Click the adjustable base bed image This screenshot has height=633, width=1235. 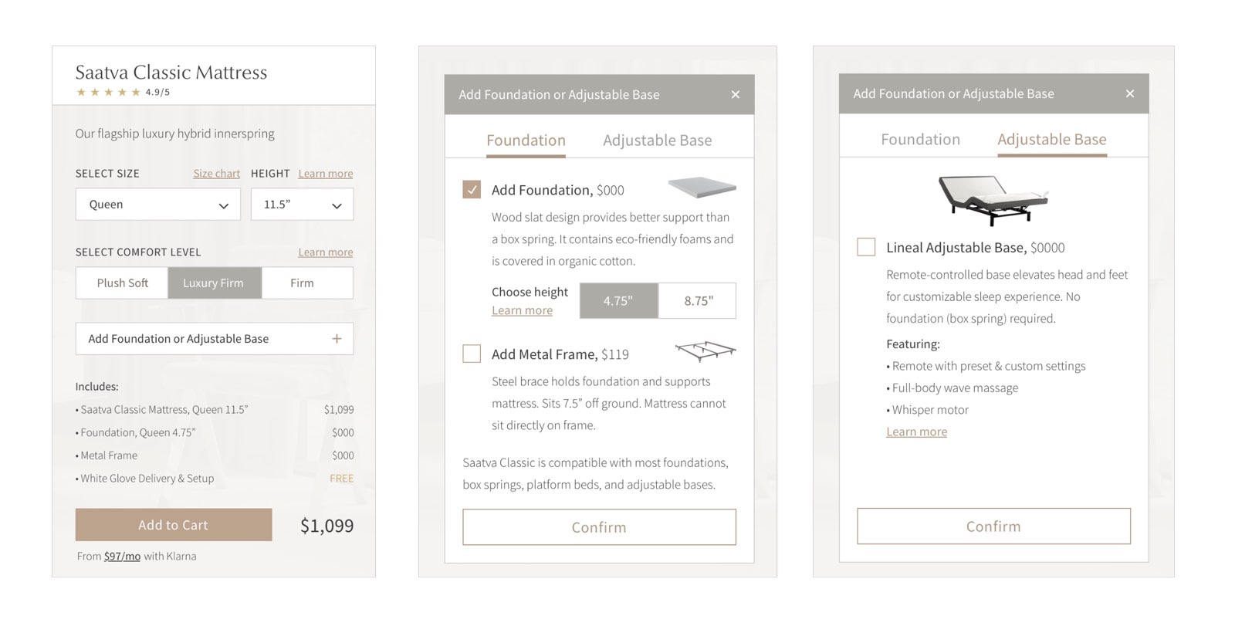click(993, 199)
